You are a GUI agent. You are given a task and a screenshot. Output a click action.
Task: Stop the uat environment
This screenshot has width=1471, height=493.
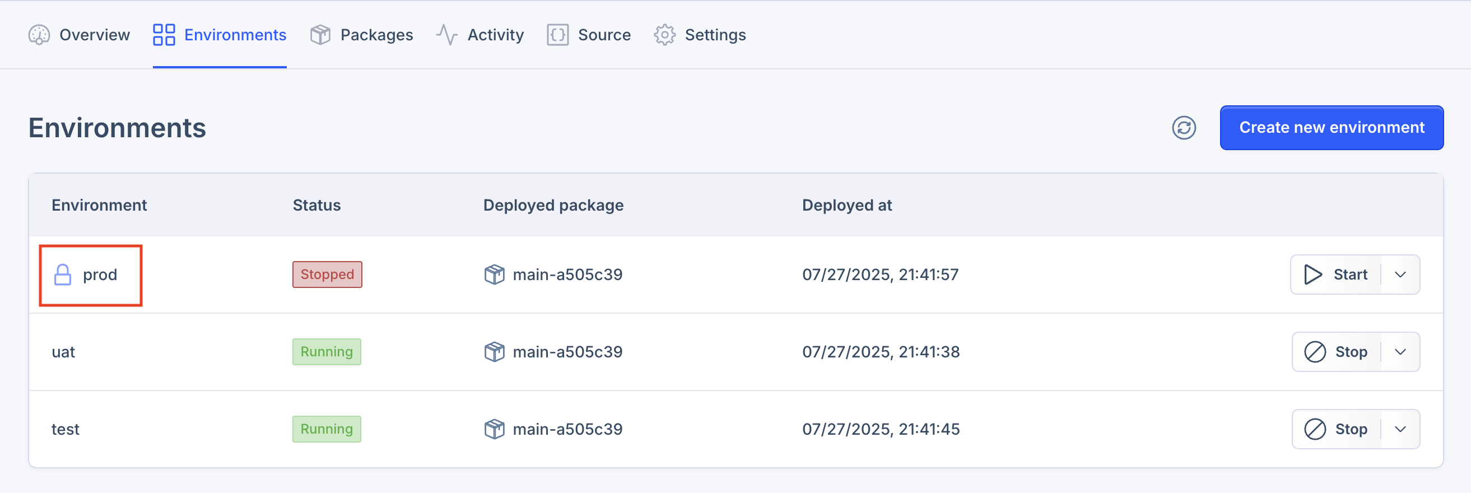[1335, 352]
